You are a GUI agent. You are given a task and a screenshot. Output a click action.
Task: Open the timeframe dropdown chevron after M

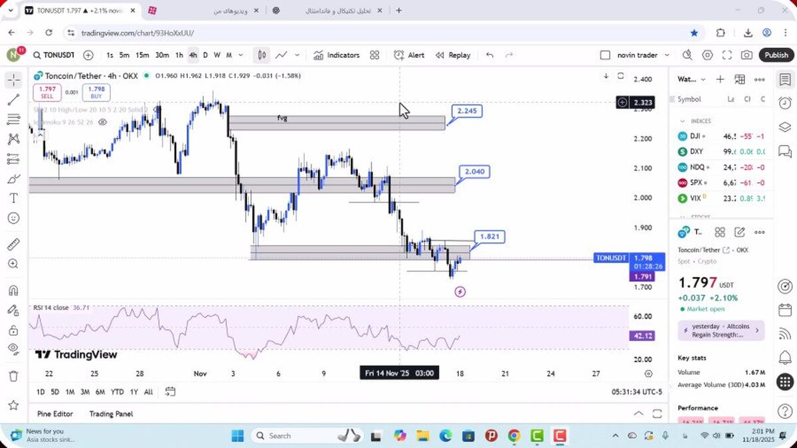coord(241,55)
